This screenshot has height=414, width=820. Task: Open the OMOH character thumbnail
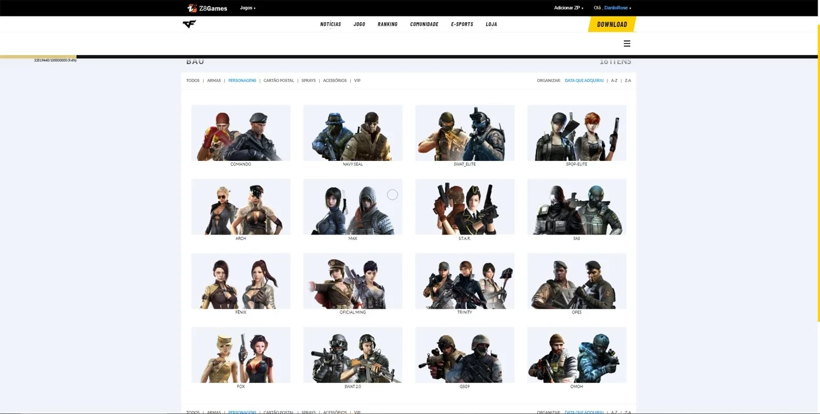[x=577, y=355]
